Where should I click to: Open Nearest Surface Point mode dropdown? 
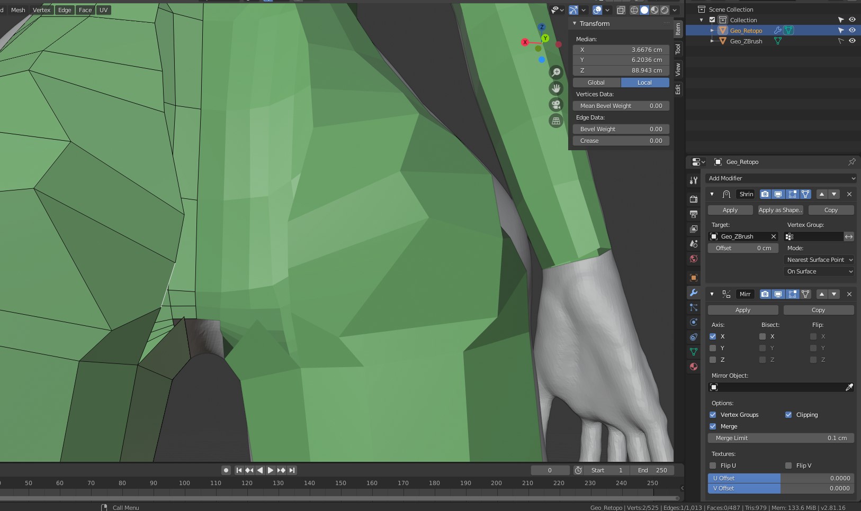(x=819, y=260)
